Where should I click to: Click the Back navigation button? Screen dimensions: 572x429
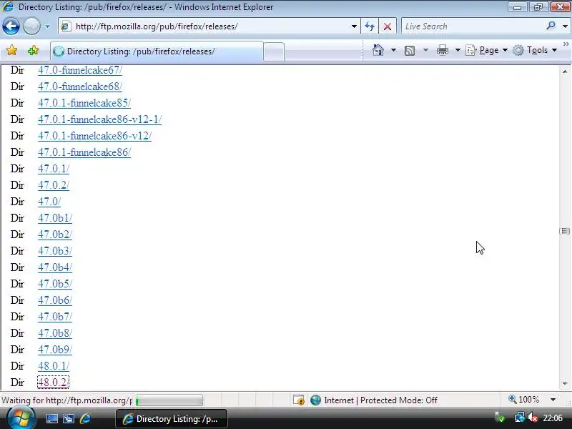(x=11, y=26)
